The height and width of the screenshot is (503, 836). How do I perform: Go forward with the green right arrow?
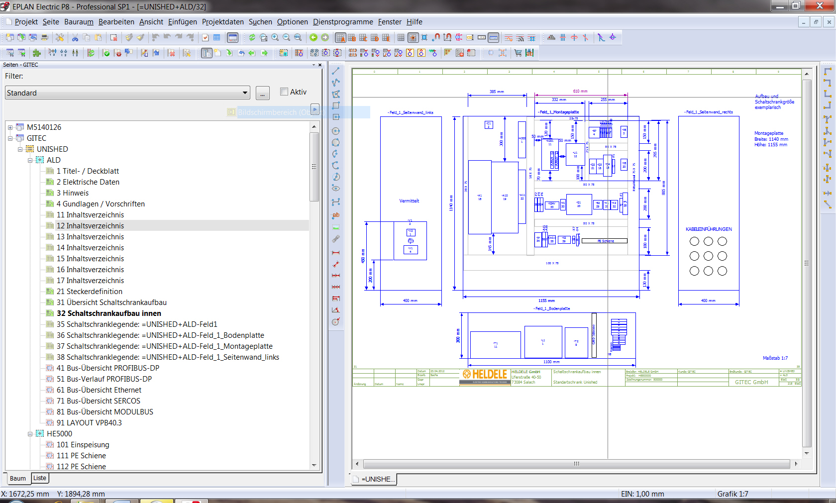tap(325, 38)
